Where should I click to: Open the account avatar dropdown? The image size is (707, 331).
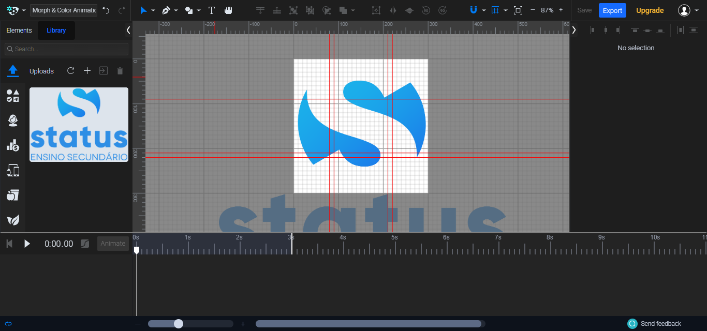(685, 10)
